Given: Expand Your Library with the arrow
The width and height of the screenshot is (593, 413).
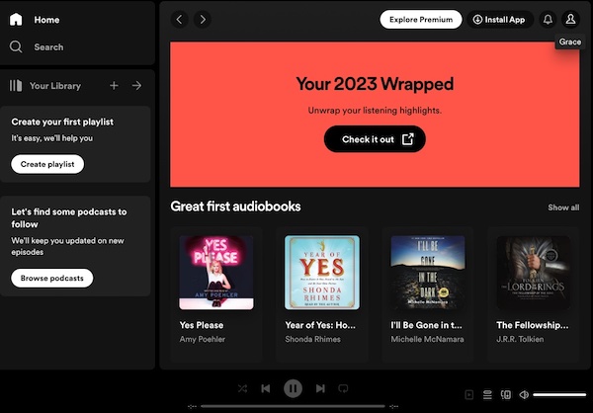Looking at the screenshot, I should 136,86.
